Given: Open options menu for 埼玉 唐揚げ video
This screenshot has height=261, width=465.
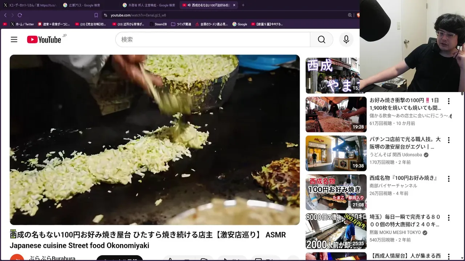Looking at the screenshot, I should pos(449,218).
